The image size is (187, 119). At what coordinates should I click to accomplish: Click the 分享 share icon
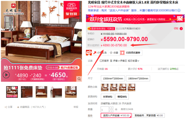click(6, 107)
